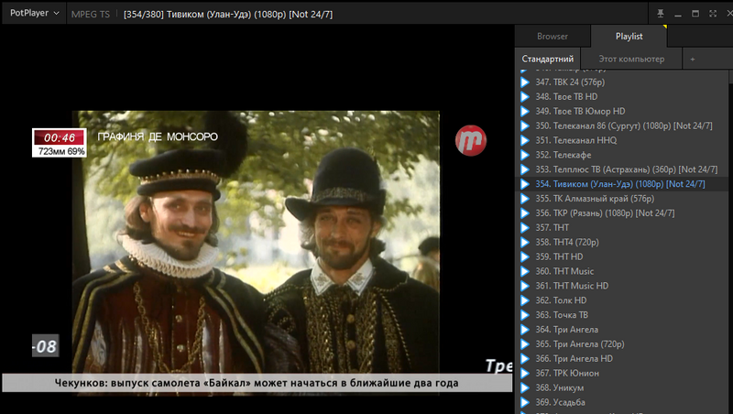733x414 pixels.
Task: Pin the player window on top
Action: tap(660, 14)
